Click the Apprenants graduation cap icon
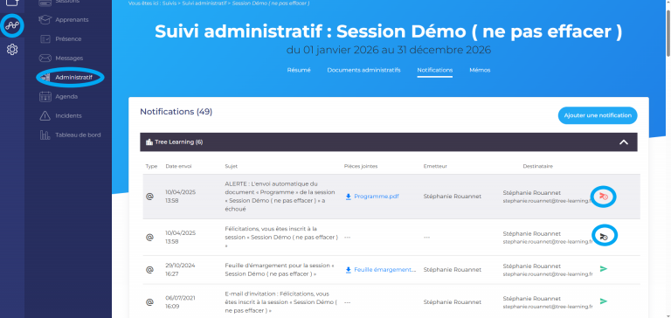The image size is (671, 318). point(45,20)
